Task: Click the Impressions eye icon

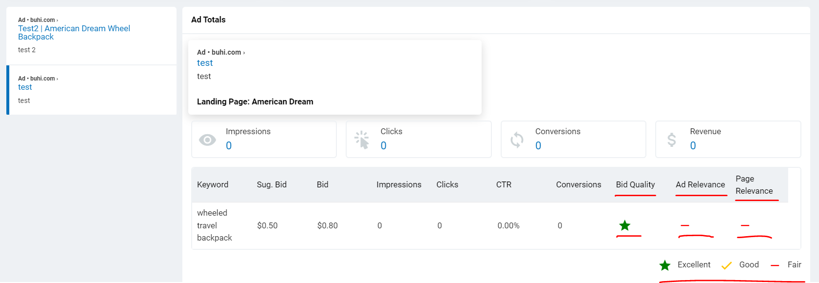Action: click(207, 140)
